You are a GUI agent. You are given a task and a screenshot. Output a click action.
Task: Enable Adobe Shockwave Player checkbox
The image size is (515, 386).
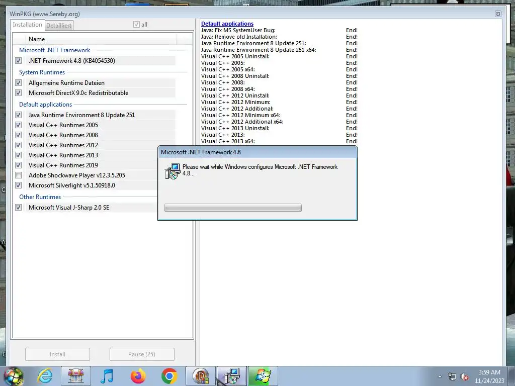point(19,175)
